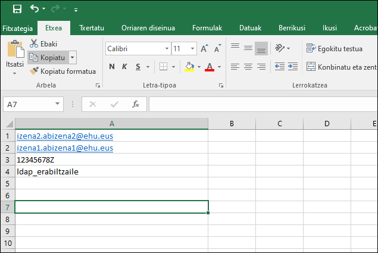Select the Ikusi tab
Screen dimensions: 378x253
(x=330, y=28)
